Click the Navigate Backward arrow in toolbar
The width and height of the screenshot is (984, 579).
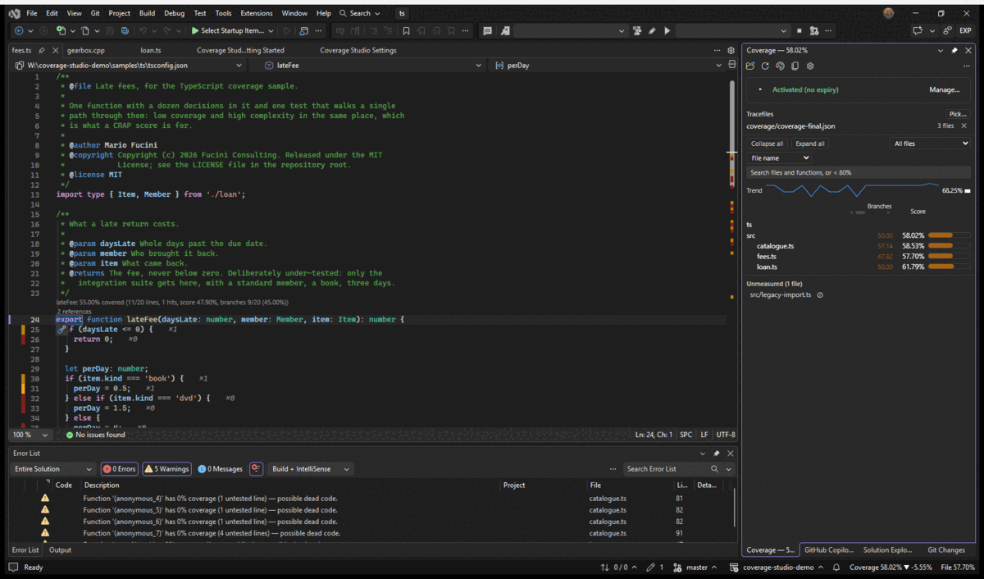click(x=20, y=31)
